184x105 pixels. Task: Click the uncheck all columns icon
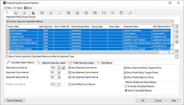[177, 56]
